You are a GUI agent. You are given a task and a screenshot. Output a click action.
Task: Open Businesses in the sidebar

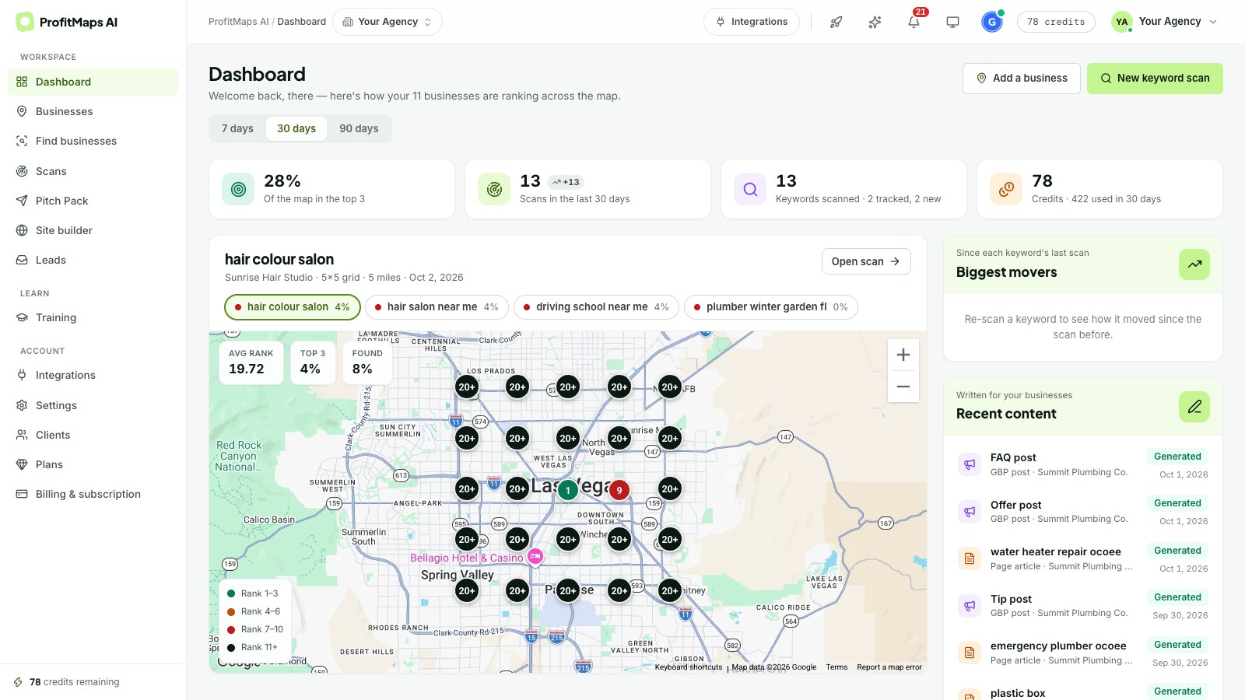coord(93,111)
